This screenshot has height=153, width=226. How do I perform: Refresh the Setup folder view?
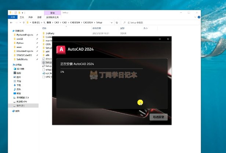pyautogui.click(x=117, y=23)
